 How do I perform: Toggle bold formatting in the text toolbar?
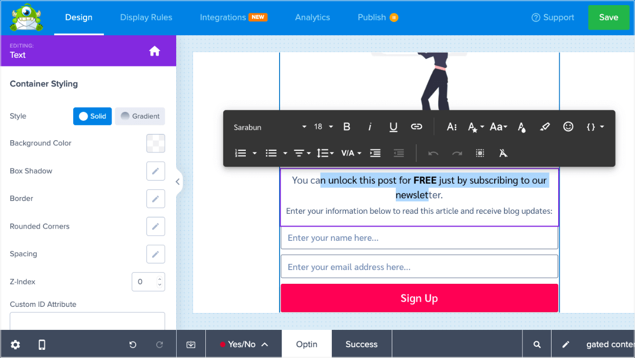click(x=347, y=126)
